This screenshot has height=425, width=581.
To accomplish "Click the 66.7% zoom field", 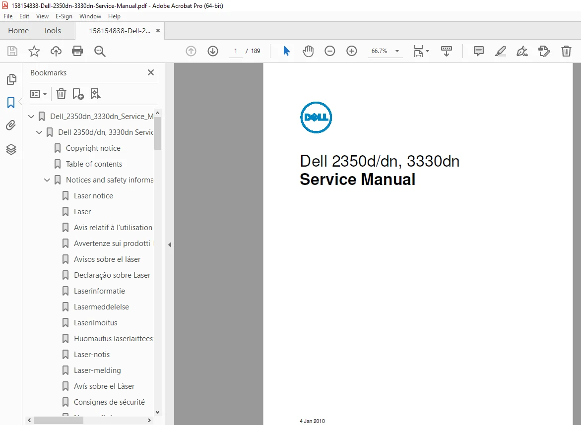I will click(x=380, y=51).
